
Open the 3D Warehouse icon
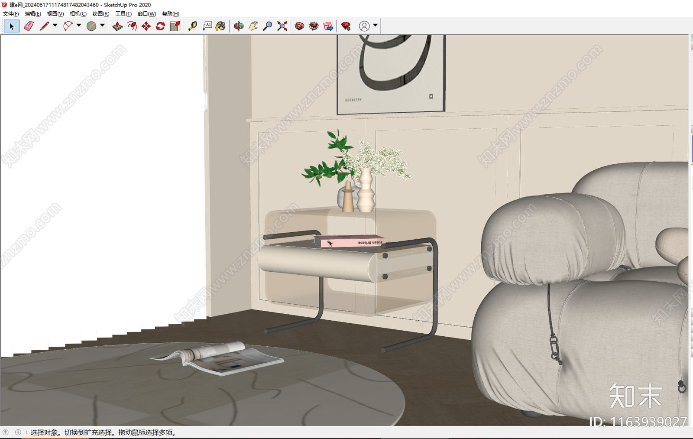click(x=299, y=26)
